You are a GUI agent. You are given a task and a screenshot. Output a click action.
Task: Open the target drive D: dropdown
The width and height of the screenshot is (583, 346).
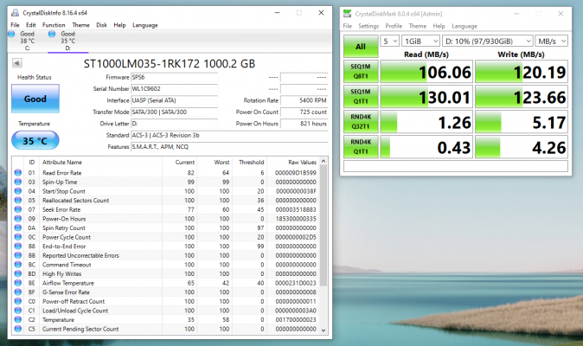pos(488,42)
